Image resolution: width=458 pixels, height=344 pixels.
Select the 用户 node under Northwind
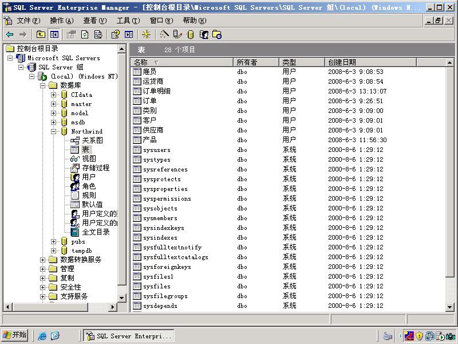point(89,177)
